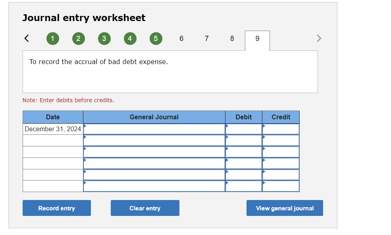The image size is (391, 235).
Task: Click Debit cell in December 31 row
Action: [x=244, y=129]
